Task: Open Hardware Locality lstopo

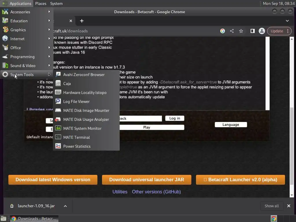Action: (86, 92)
